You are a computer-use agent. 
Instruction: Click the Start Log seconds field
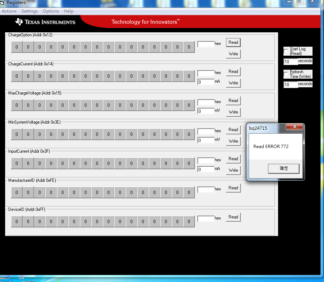291,62
